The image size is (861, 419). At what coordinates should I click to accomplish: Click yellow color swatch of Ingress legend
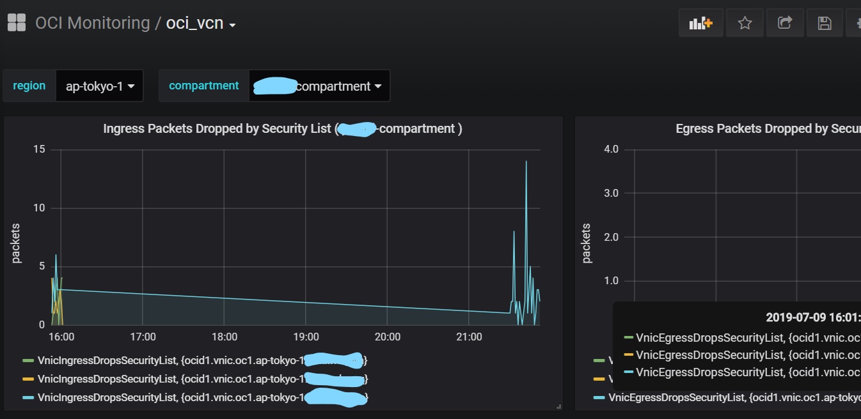coord(28,379)
